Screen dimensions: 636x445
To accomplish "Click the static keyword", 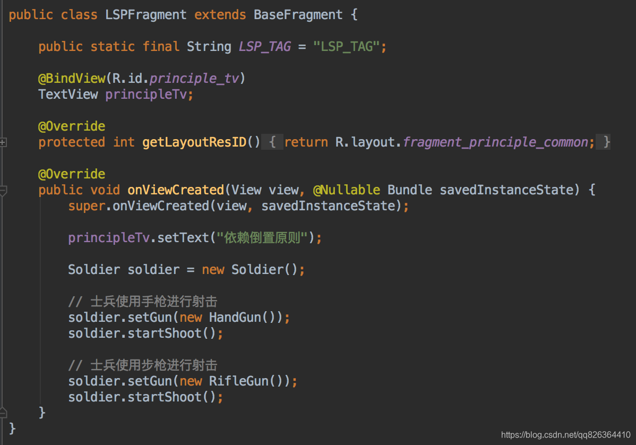I will [113, 47].
